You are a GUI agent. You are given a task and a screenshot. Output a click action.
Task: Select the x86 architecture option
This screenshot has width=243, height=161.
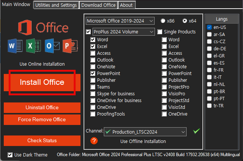(163, 21)
